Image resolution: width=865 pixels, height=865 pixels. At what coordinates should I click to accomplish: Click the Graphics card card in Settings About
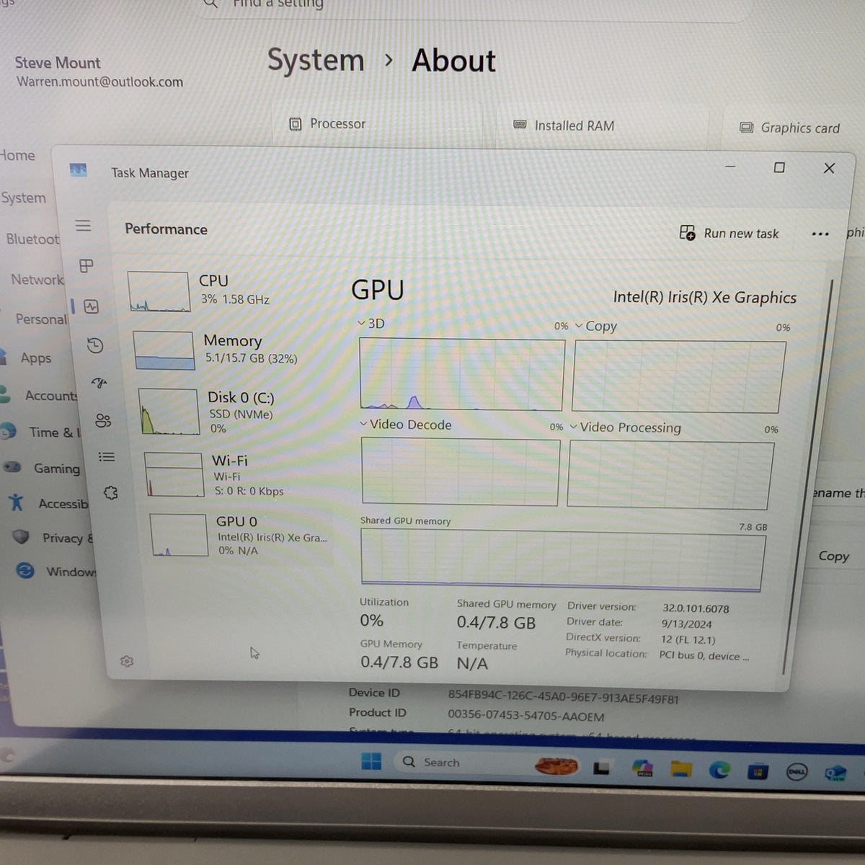point(793,128)
